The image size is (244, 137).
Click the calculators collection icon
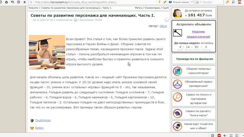pos(177,71)
